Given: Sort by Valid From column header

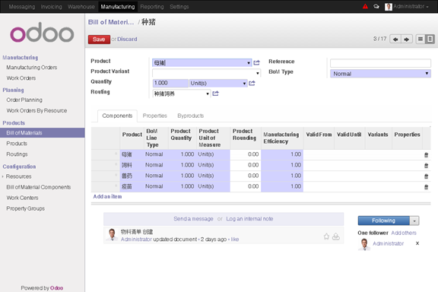Looking at the screenshot, I should [319, 135].
